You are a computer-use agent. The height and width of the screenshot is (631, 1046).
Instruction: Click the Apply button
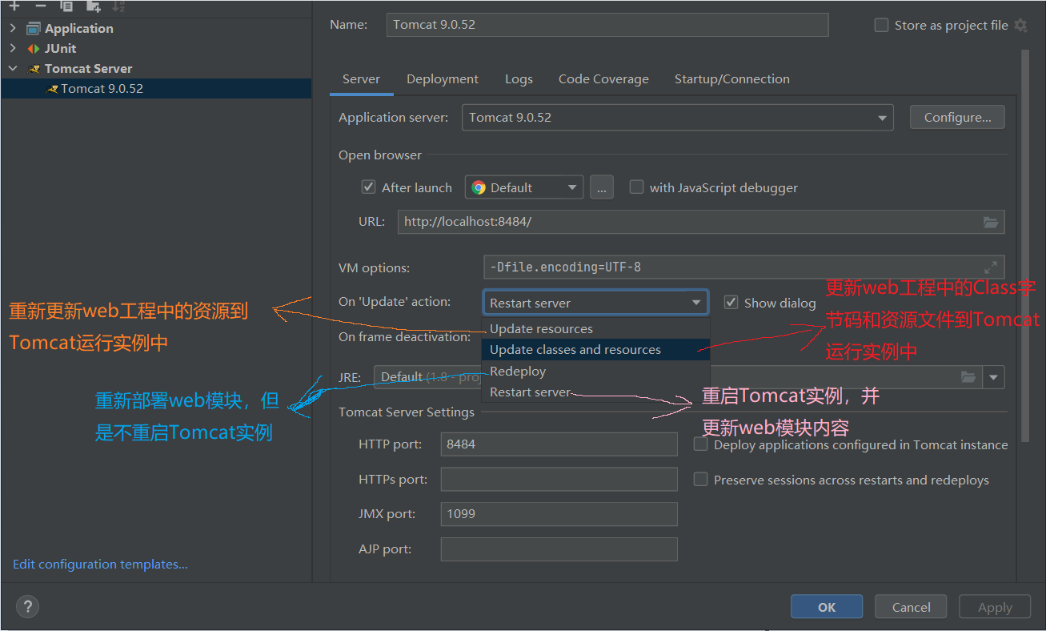pyautogui.click(x=995, y=607)
